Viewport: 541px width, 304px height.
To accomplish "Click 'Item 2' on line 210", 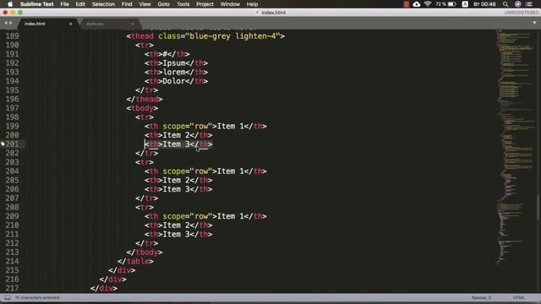I will (x=176, y=225).
